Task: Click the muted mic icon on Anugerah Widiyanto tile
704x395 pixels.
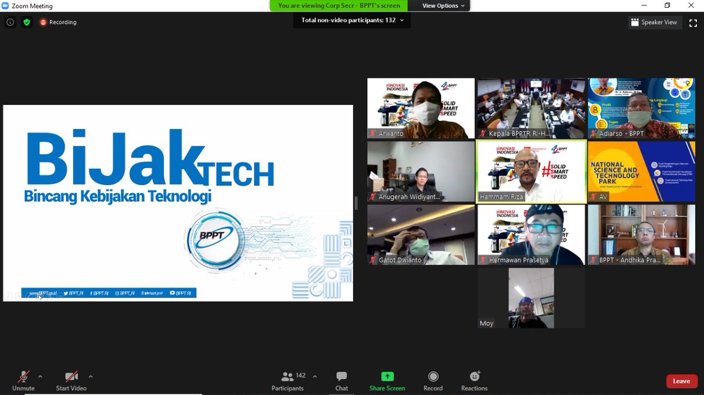Action: pyautogui.click(x=373, y=197)
